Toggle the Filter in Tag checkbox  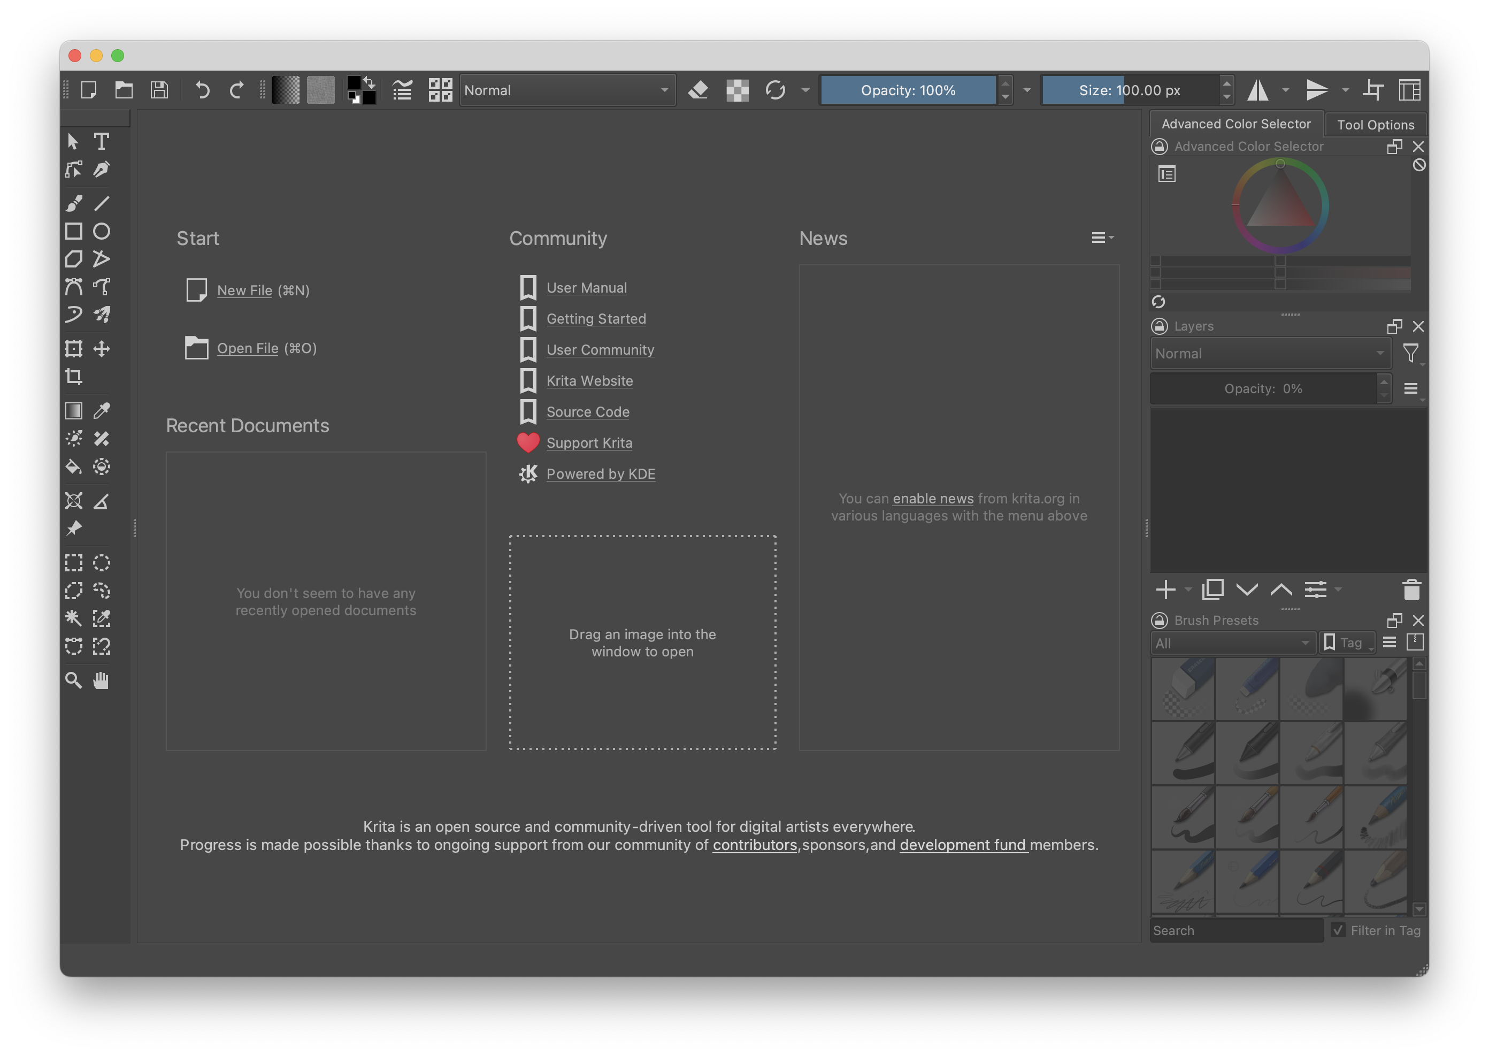coord(1338,930)
